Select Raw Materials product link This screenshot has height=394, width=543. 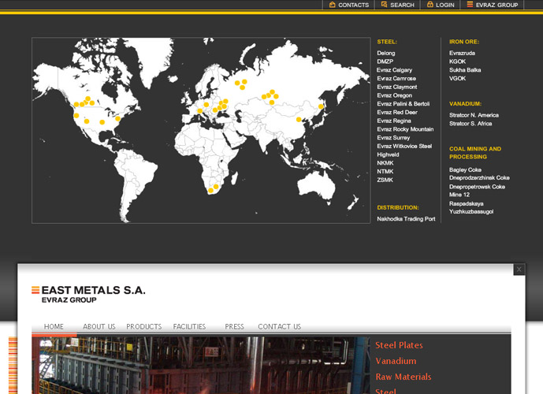tap(404, 377)
